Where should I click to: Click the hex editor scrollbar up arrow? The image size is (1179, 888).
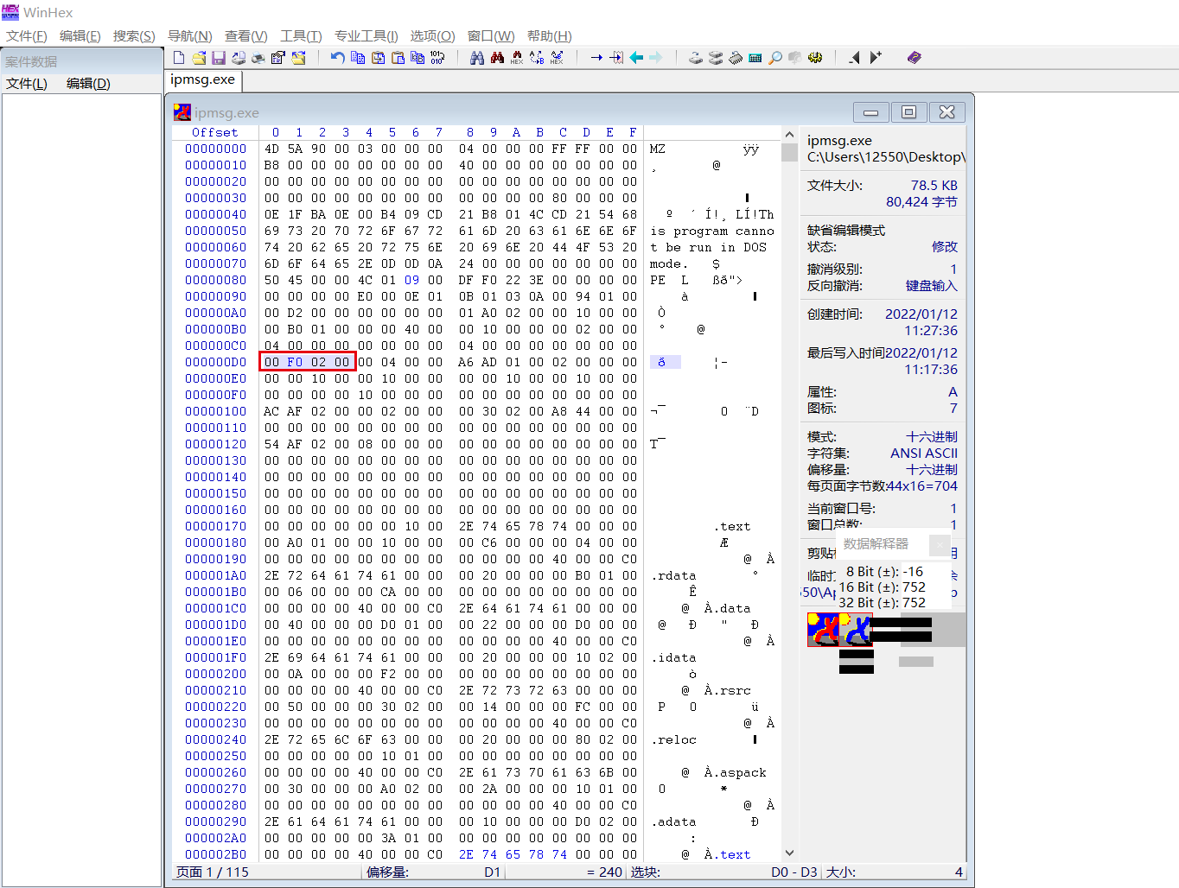coord(789,135)
